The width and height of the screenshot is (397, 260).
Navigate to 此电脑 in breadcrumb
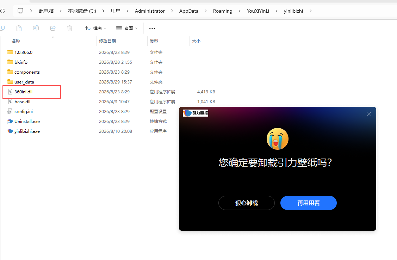coord(46,11)
